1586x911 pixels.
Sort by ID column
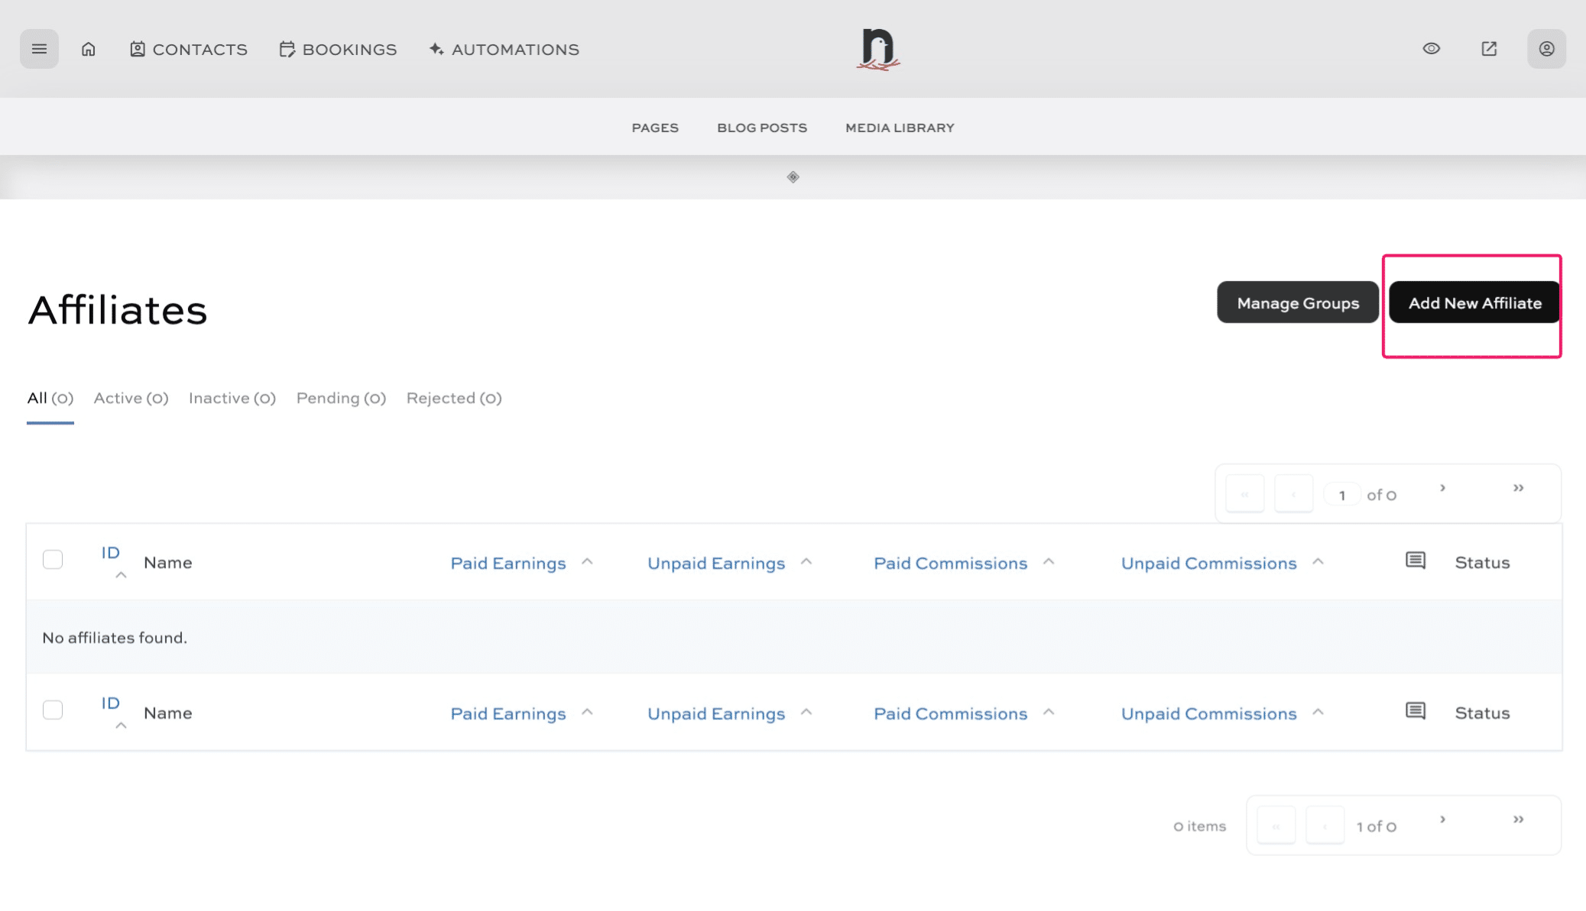pos(111,553)
